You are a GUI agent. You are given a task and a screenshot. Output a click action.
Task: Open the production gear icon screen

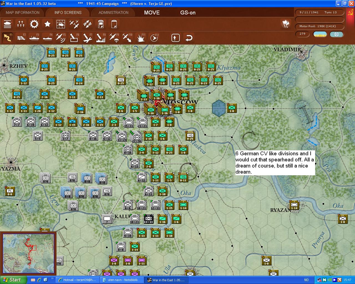tap(34, 24)
